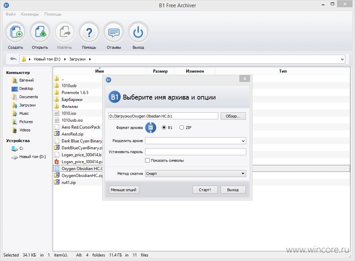355x261 pixels.
Task: Expand the address bar history dropdown arrow
Action: coord(342,59)
